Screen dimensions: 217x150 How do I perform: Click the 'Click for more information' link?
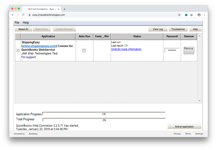click(126, 49)
